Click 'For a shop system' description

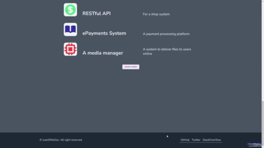click(156, 14)
